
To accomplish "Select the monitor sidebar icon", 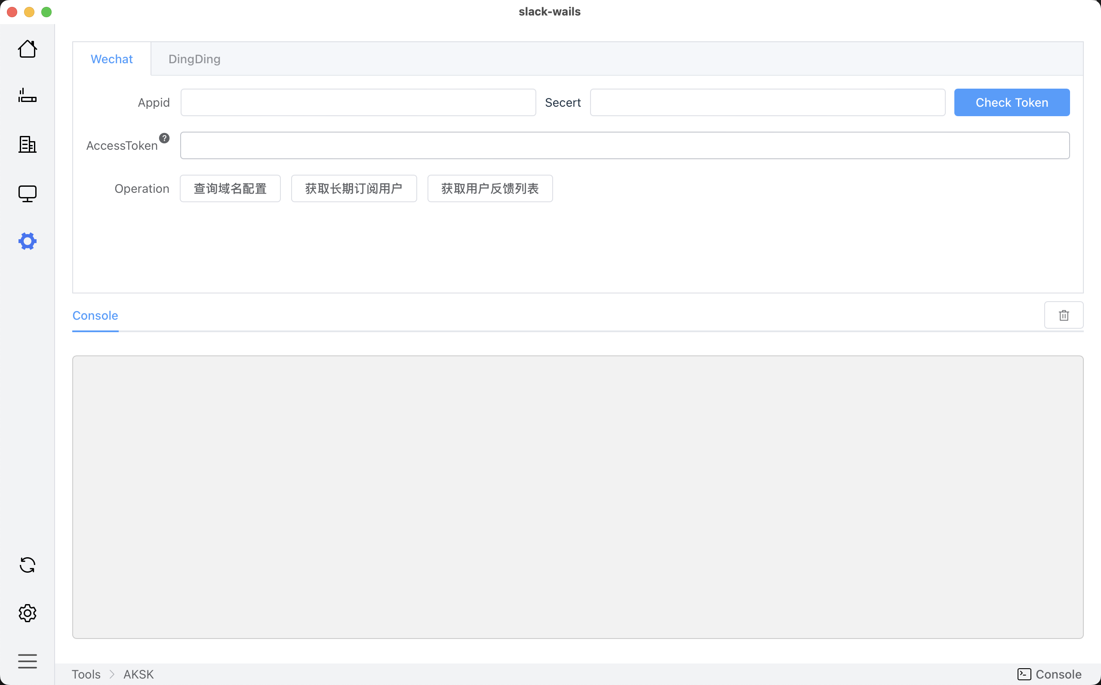I will (x=27, y=194).
